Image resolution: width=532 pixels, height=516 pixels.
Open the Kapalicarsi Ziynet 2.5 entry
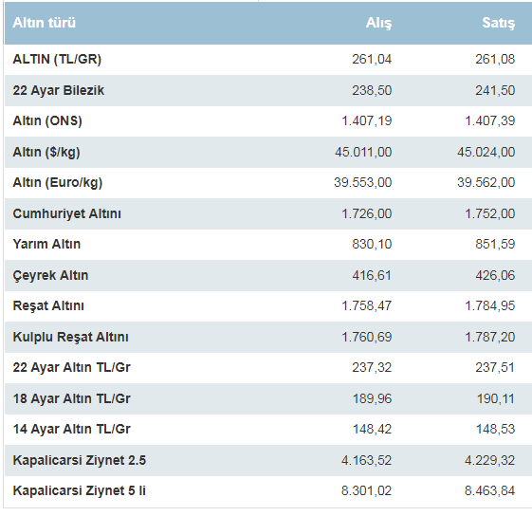(80, 460)
